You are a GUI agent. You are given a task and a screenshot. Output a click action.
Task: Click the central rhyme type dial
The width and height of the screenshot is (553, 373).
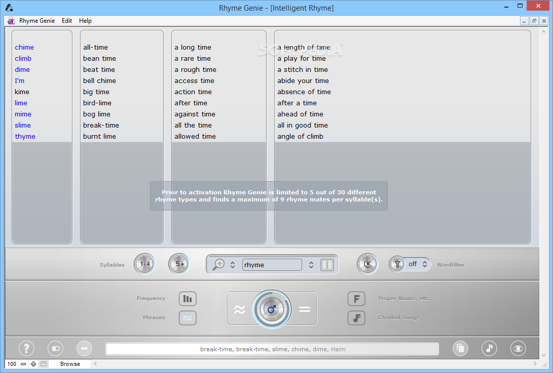272,309
